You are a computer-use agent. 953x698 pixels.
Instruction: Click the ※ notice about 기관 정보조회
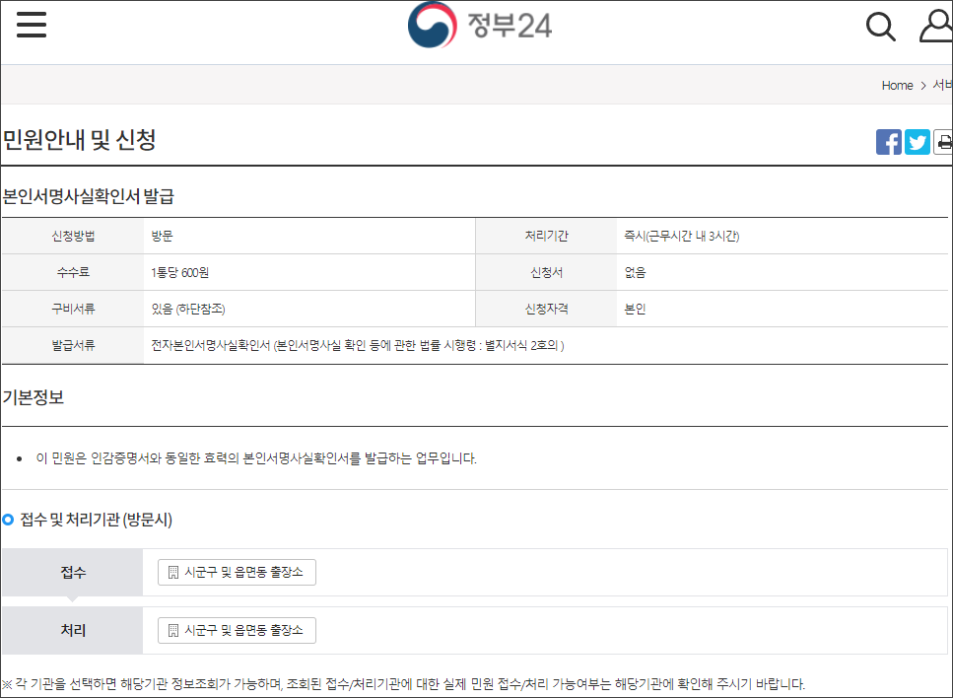pyautogui.click(x=403, y=684)
